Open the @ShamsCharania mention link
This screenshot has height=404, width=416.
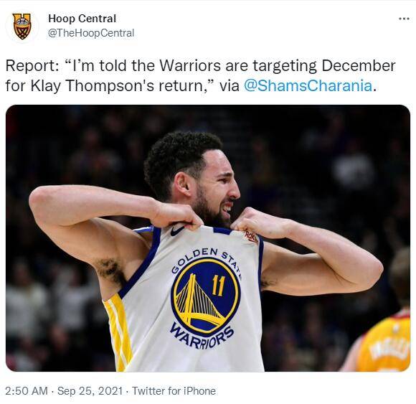click(x=308, y=85)
